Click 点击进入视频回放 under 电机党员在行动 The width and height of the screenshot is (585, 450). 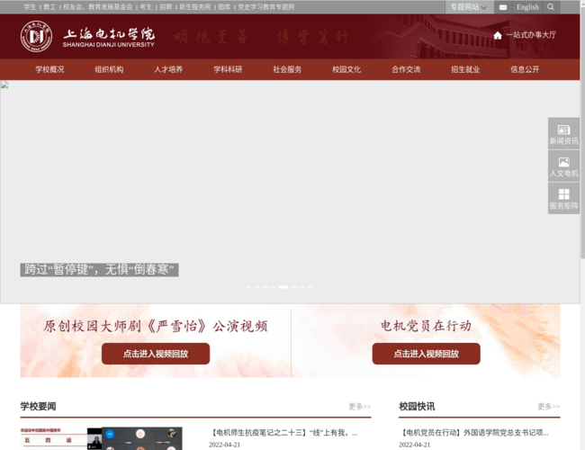[x=426, y=354]
